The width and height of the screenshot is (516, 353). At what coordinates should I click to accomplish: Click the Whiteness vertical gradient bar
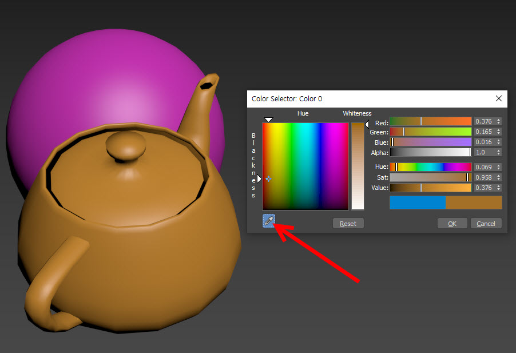(x=358, y=166)
